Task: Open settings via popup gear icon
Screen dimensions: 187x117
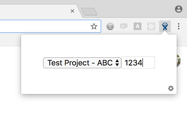Action: (x=171, y=88)
